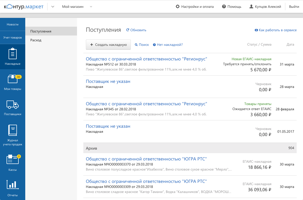Click the Обновить link

(138, 30)
